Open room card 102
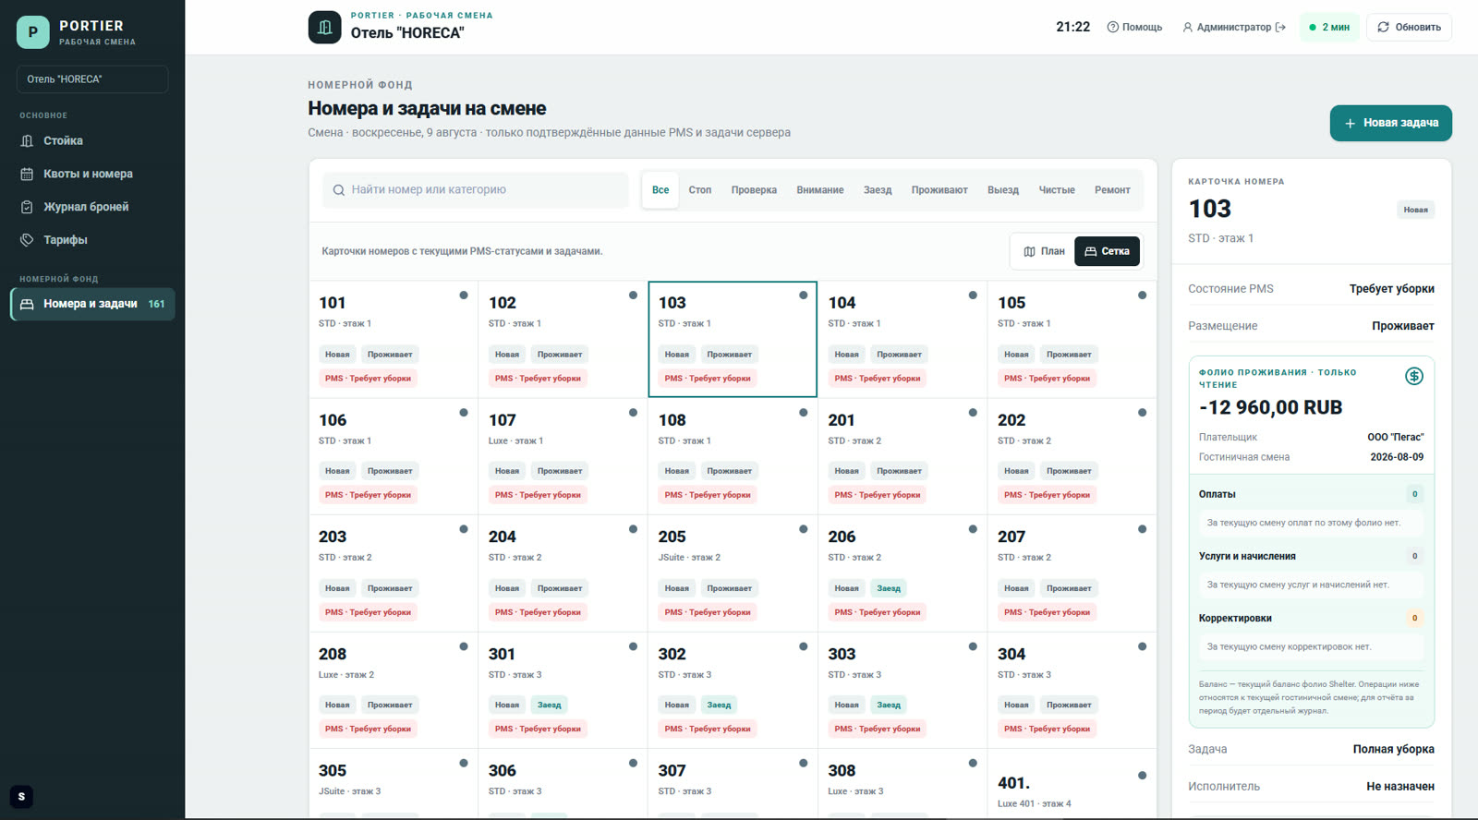The height and width of the screenshot is (820, 1478). point(563,339)
